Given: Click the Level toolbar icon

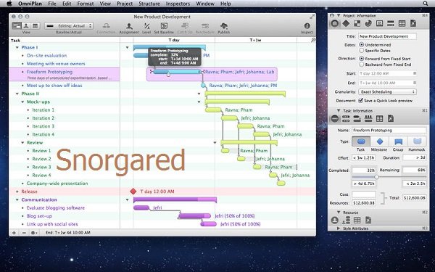Looking at the screenshot, I should coord(146,26).
